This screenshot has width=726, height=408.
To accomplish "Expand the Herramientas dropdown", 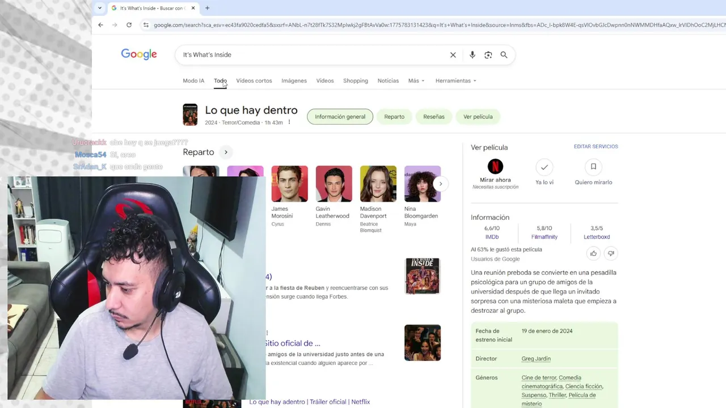I will (x=456, y=80).
